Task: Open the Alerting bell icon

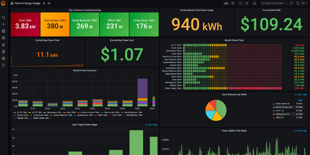Action: pos(3,45)
